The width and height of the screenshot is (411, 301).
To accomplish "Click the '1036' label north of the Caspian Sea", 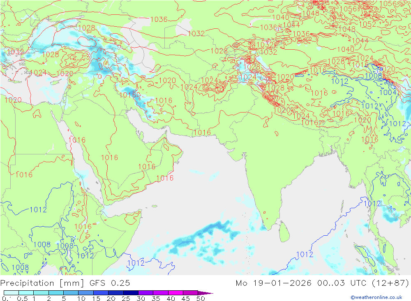I will pos(159,19).
